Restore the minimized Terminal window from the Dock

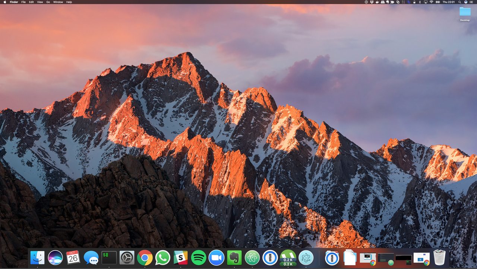point(404,260)
